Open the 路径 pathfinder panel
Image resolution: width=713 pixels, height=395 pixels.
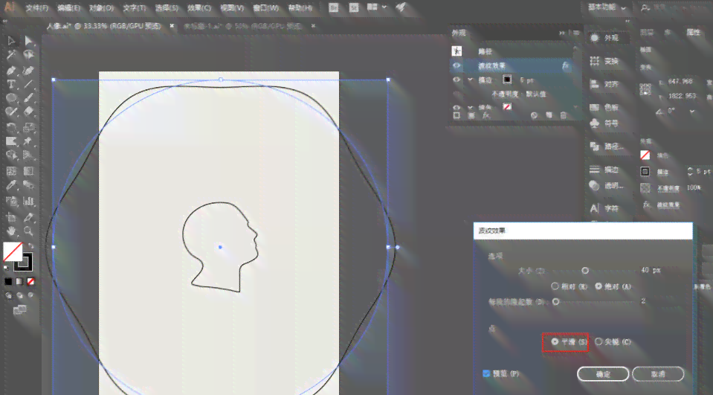click(607, 146)
